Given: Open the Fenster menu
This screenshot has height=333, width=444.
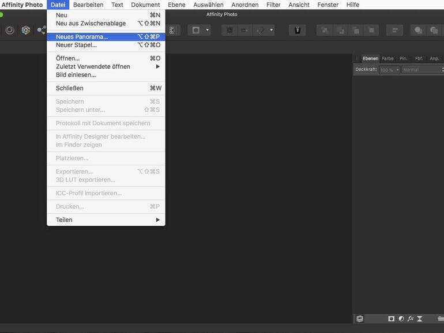Looking at the screenshot, I should click(328, 5).
